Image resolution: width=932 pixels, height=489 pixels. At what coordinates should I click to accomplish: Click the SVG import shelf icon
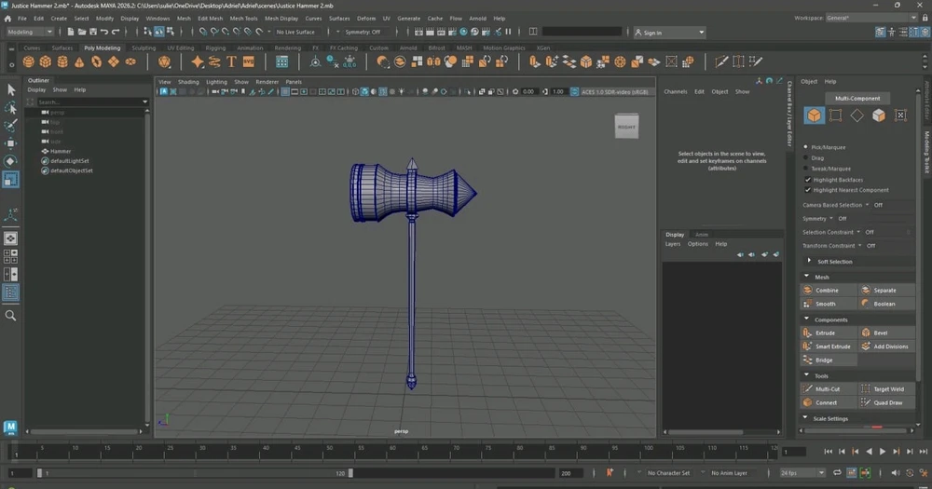(249, 61)
